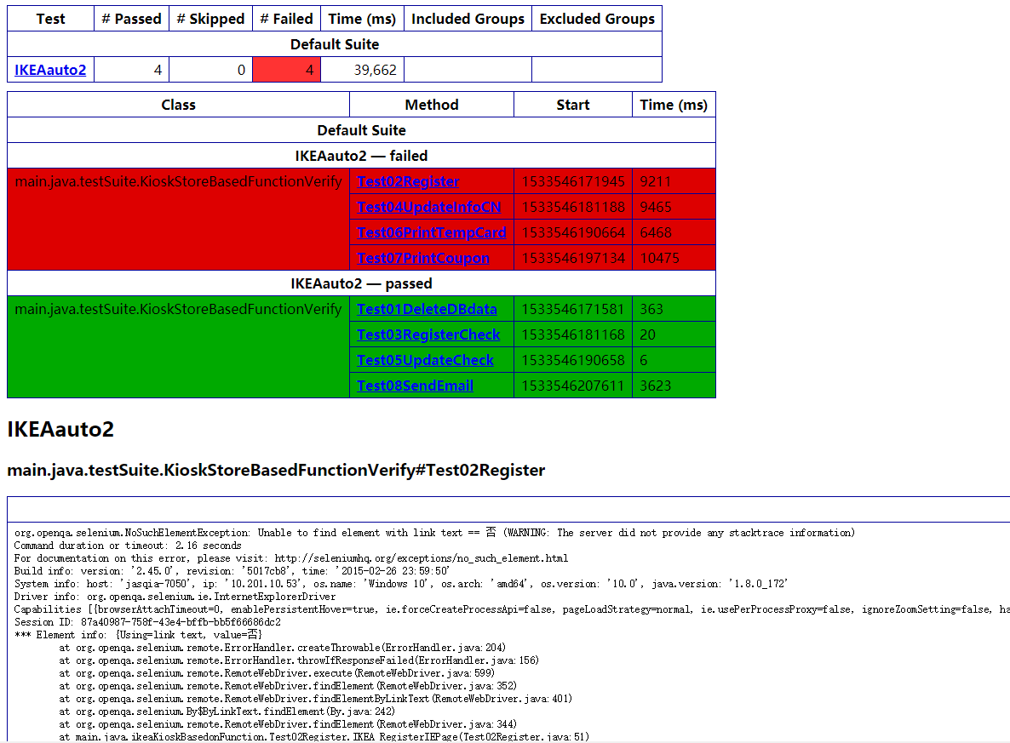
Task: Click the '# Passed' column header
Action: pos(131,20)
